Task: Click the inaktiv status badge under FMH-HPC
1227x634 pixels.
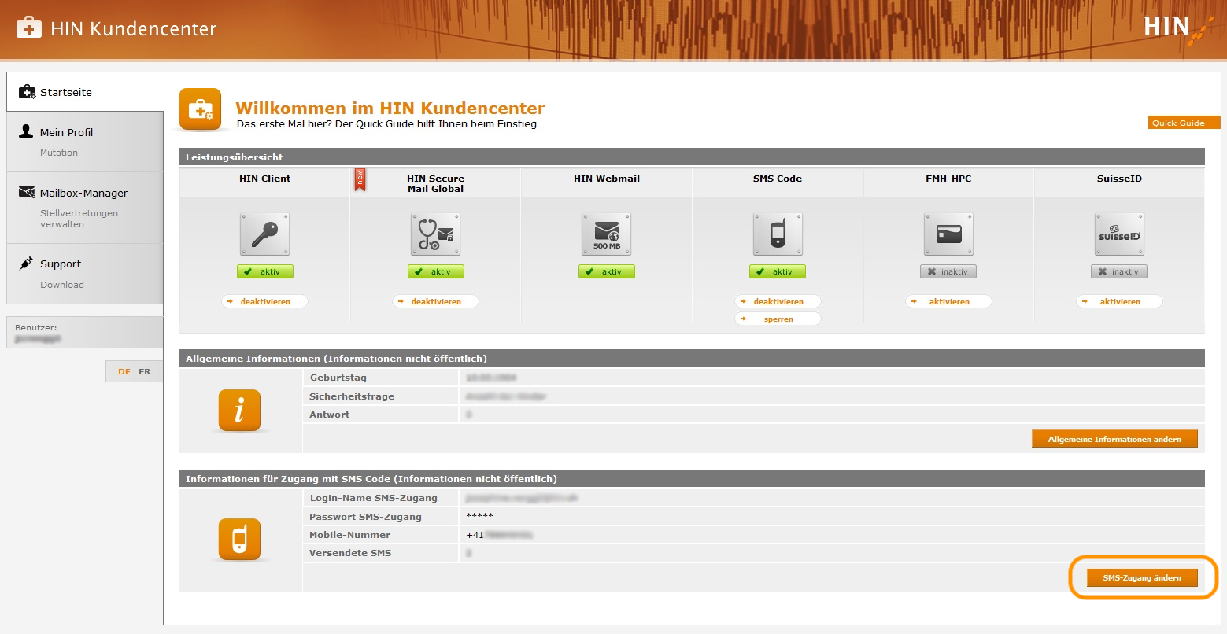Action: [948, 271]
